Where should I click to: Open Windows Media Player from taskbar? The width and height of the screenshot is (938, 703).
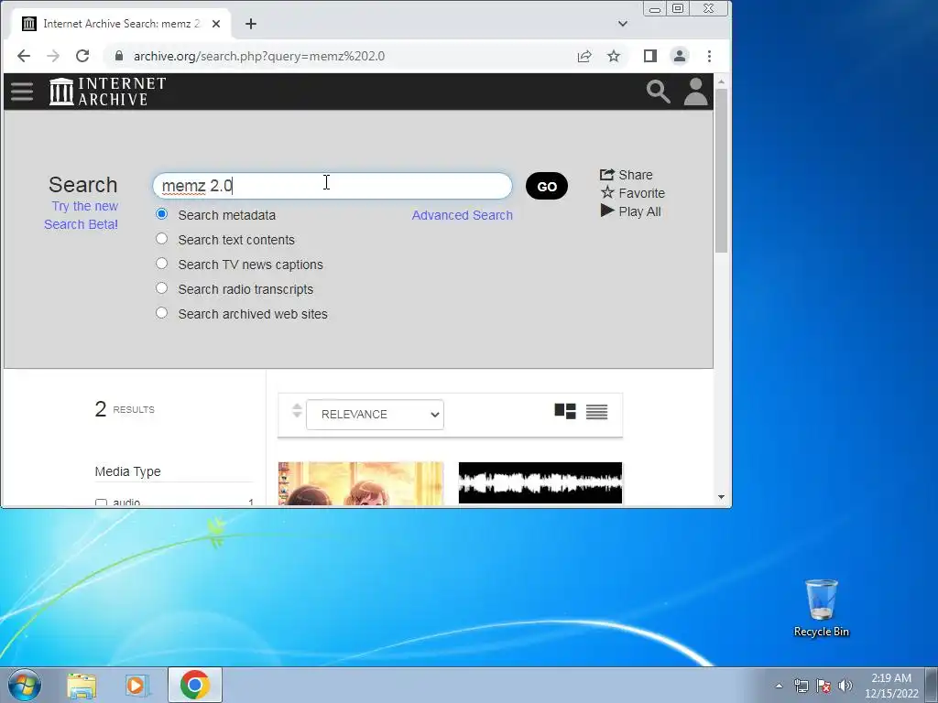[137, 686]
